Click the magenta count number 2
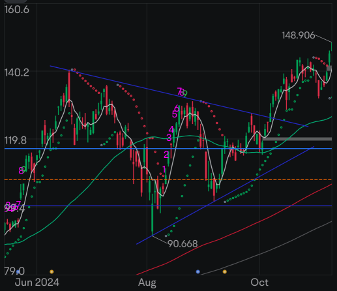Viewport: 337px width, 291px height. pyautogui.click(x=166, y=155)
